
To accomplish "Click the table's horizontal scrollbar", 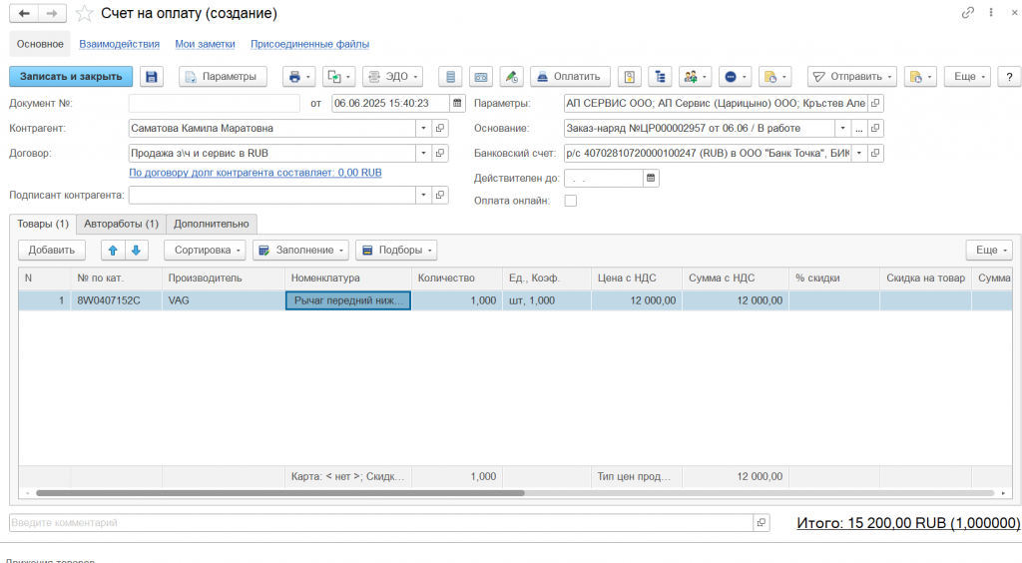I will (279, 493).
